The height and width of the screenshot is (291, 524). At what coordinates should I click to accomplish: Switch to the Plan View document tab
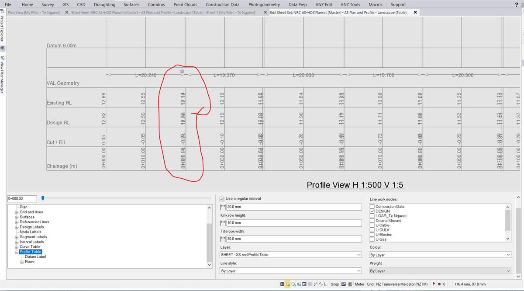pos(34,12)
